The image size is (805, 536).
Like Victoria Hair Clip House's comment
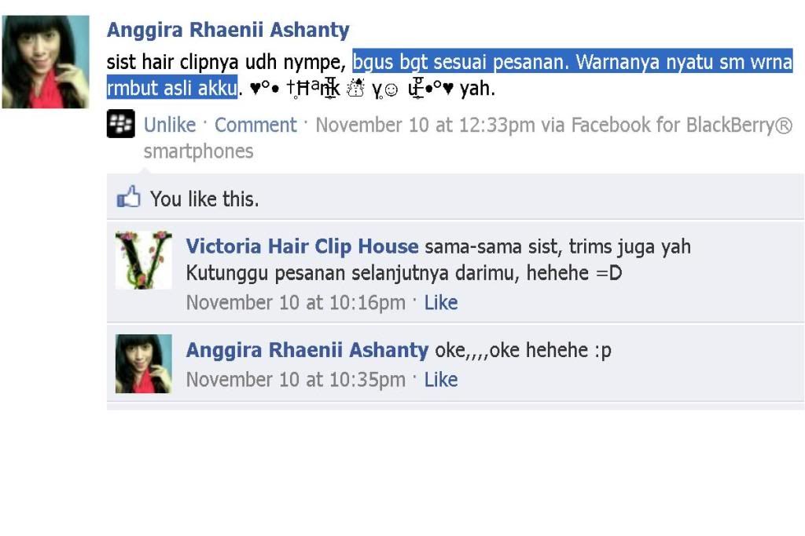tap(440, 303)
